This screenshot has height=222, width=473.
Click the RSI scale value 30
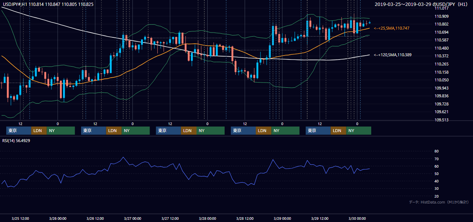[x=436, y=189]
